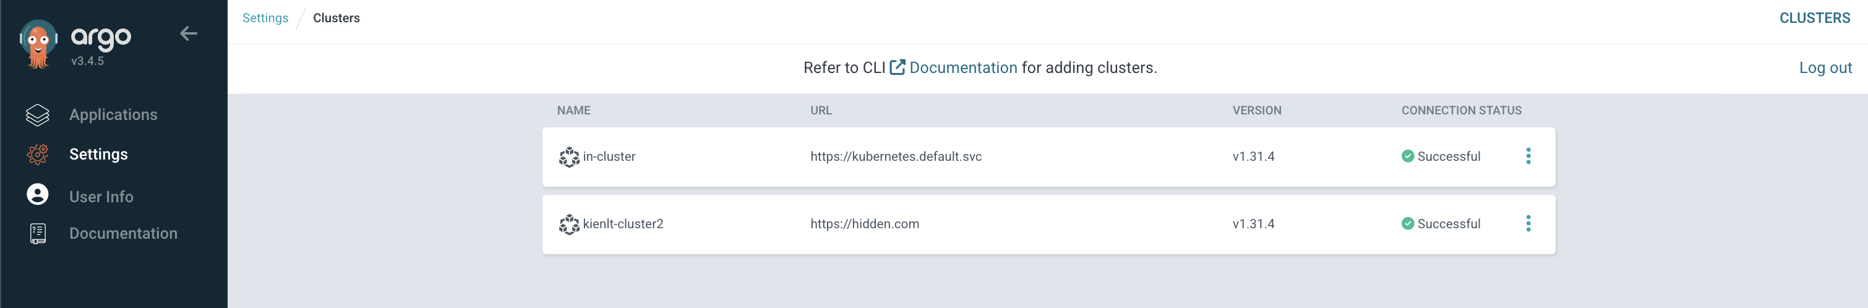Open the three-dot menu for in-cluster
This screenshot has height=308, width=1868.
point(1528,156)
